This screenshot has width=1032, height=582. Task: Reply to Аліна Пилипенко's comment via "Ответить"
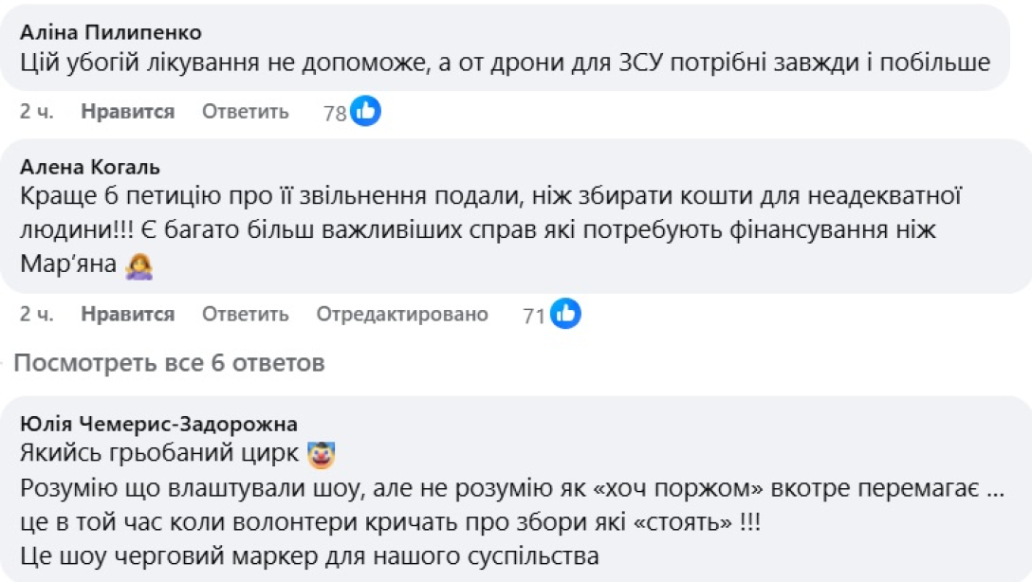(245, 112)
